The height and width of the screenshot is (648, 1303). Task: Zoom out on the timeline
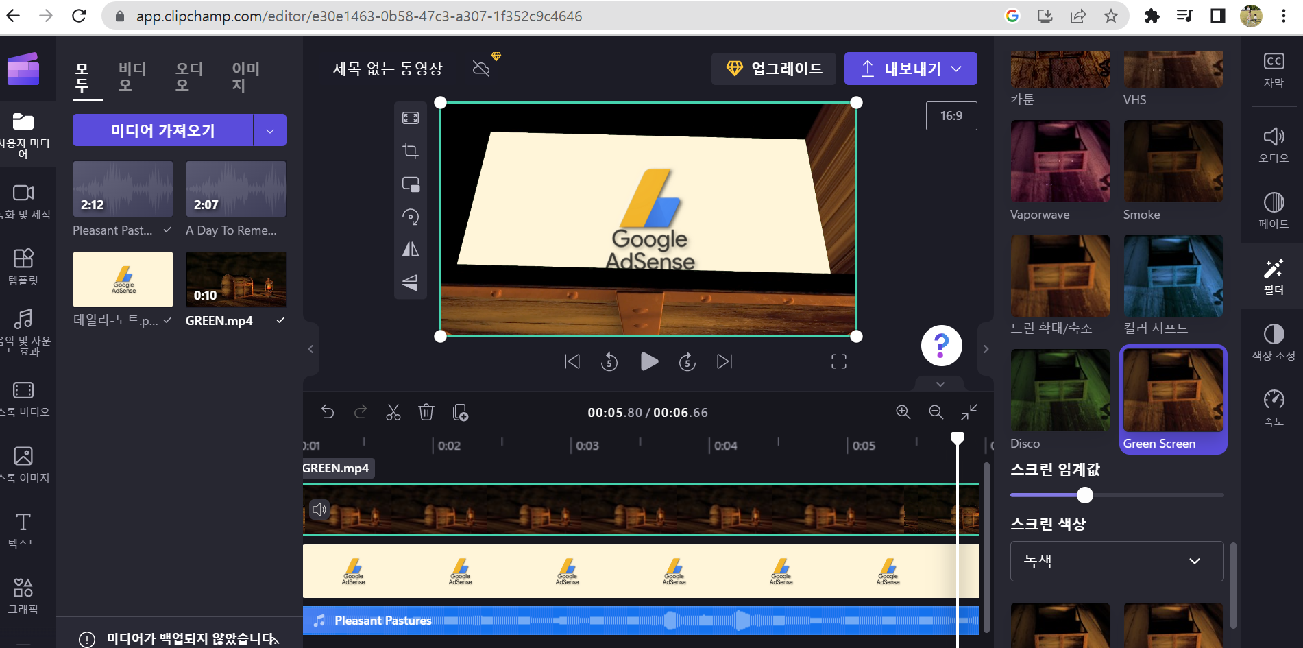tap(936, 412)
